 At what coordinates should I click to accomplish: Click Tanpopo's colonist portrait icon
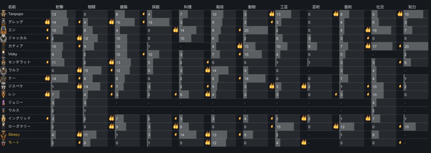pyautogui.click(x=3, y=14)
